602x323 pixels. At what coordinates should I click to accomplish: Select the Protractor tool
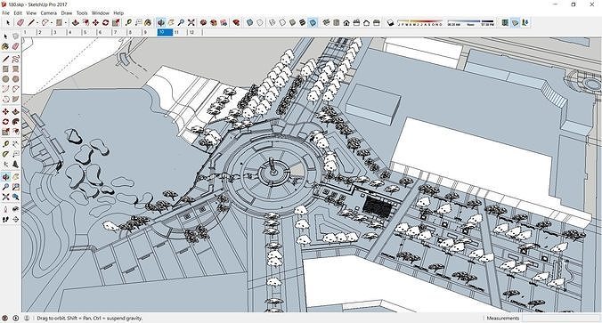coord(5,154)
